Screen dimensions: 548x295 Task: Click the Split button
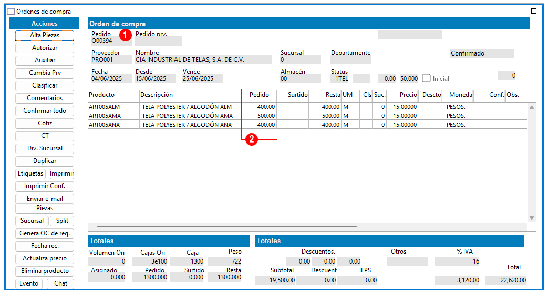point(62,221)
